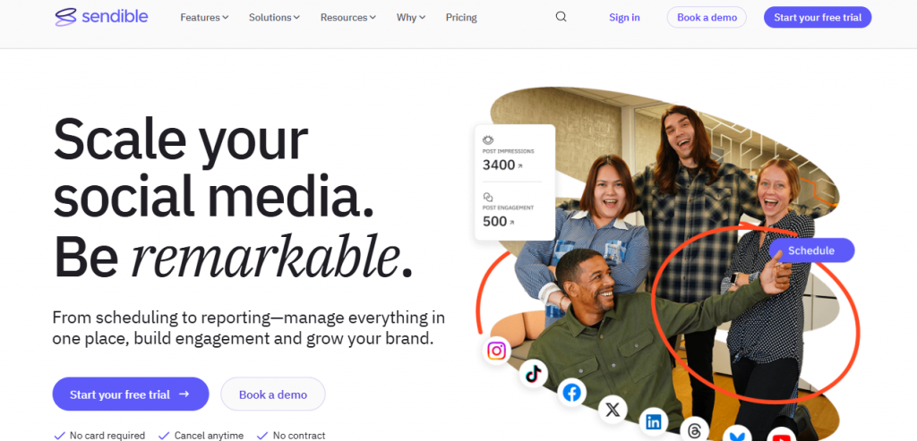The height and width of the screenshot is (441, 917).
Task: Expand the Features dropdown menu
Action: (204, 18)
